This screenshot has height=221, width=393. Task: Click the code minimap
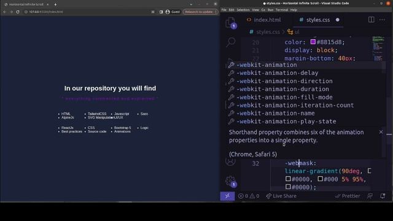click(378, 49)
